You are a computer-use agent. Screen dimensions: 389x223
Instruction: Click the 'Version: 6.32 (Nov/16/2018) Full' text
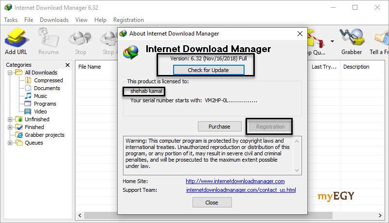pyautogui.click(x=209, y=58)
